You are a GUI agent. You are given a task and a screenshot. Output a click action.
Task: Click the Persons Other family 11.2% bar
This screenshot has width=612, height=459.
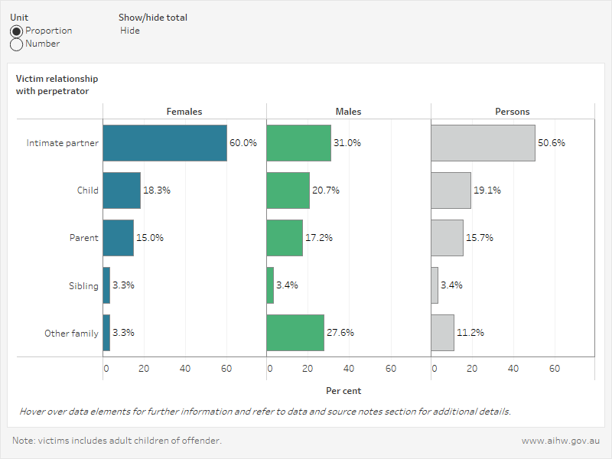(x=443, y=332)
